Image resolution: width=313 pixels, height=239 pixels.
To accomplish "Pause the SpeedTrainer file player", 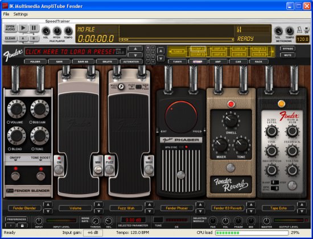I will pos(34,28).
